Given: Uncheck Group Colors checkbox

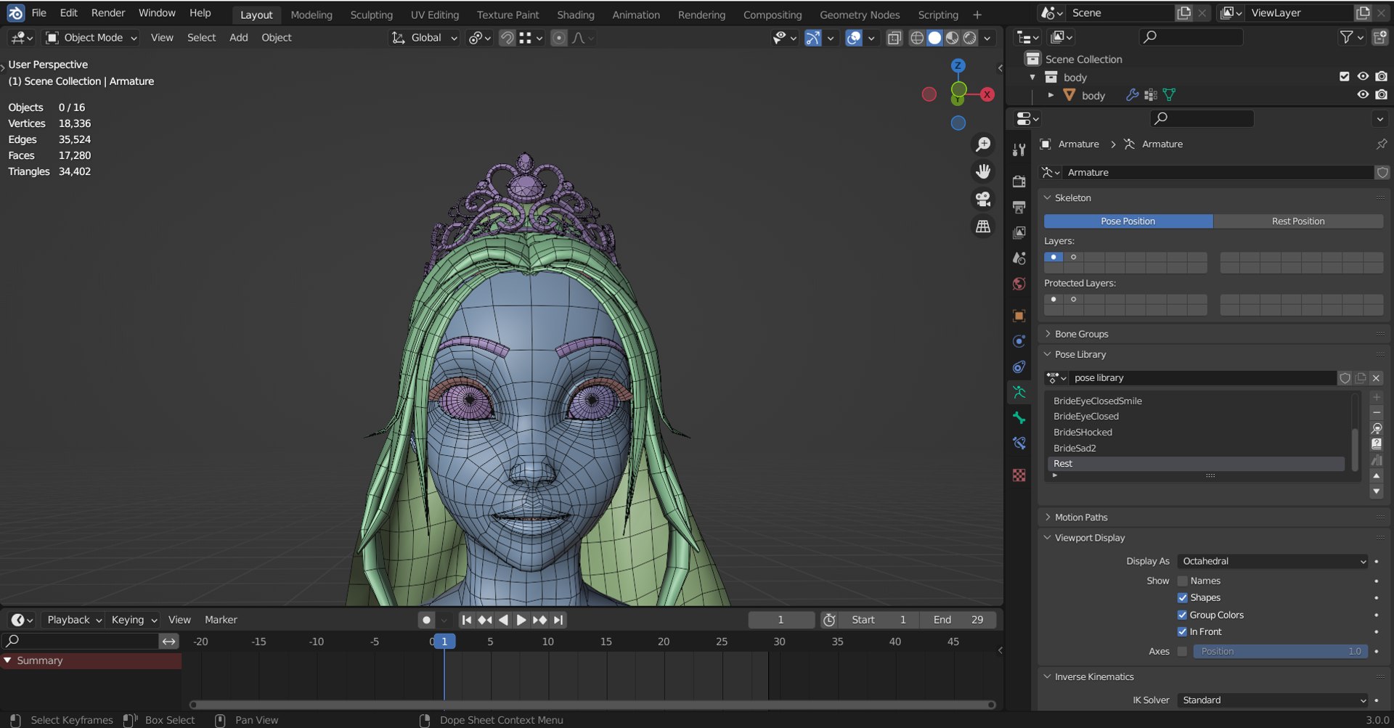Looking at the screenshot, I should 1182,615.
